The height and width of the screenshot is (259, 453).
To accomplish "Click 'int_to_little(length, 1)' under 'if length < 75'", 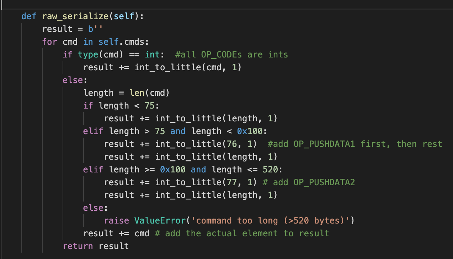I will pyautogui.click(x=216, y=119).
